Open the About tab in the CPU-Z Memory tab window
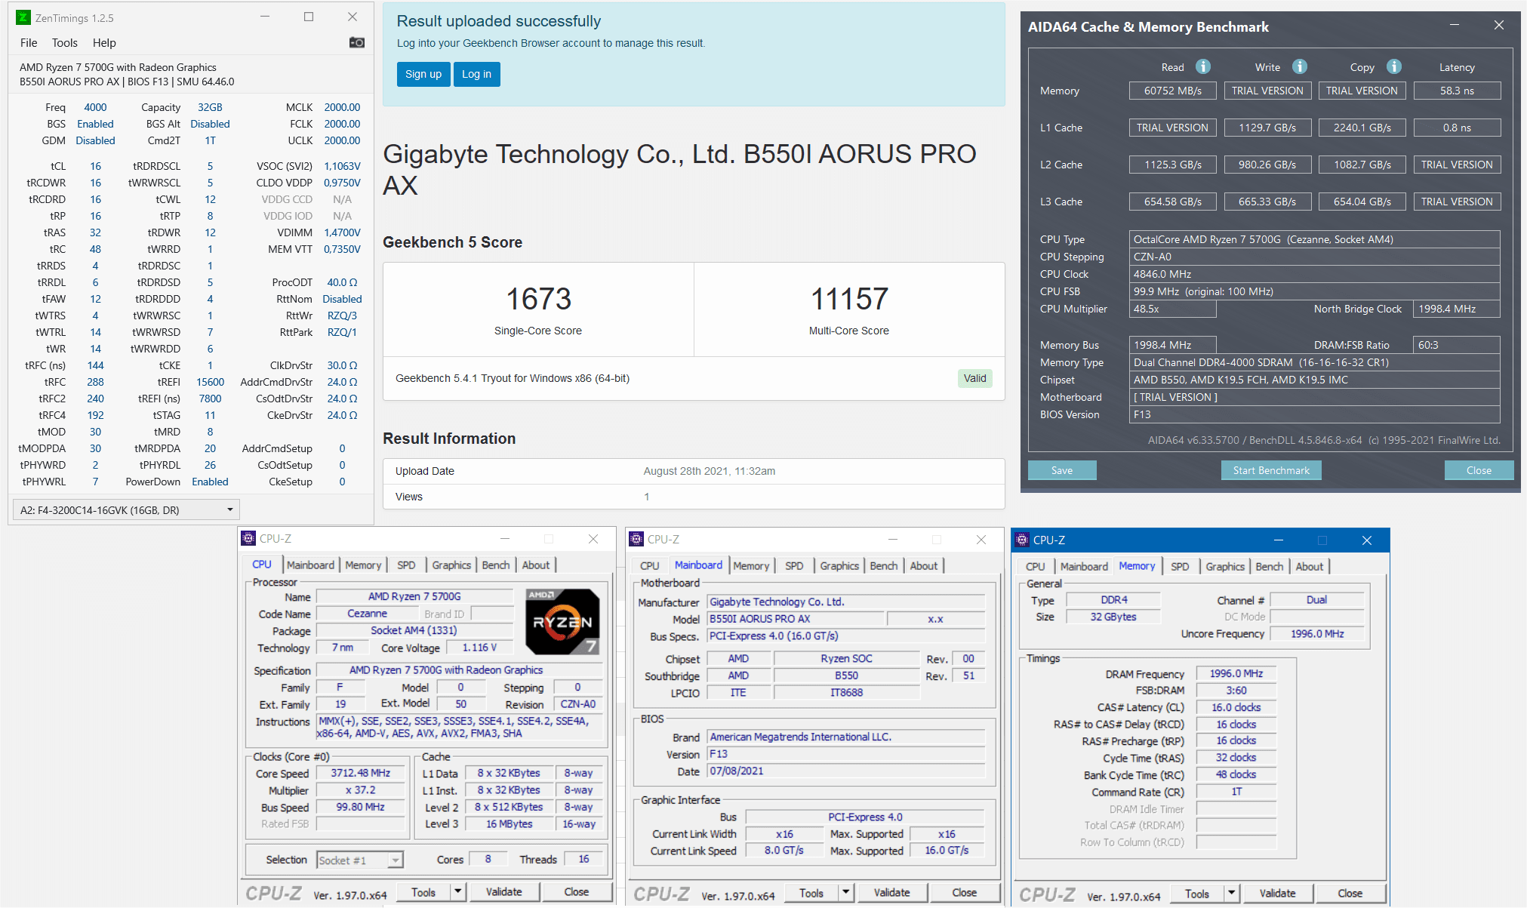This screenshot has width=1527, height=908. 1310,566
